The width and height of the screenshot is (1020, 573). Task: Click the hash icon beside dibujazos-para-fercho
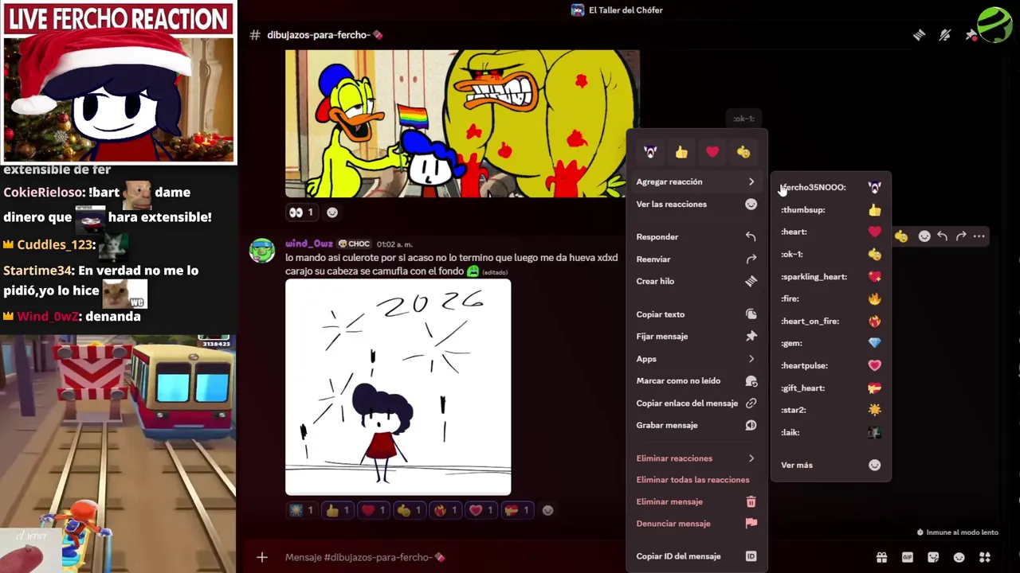[255, 35]
